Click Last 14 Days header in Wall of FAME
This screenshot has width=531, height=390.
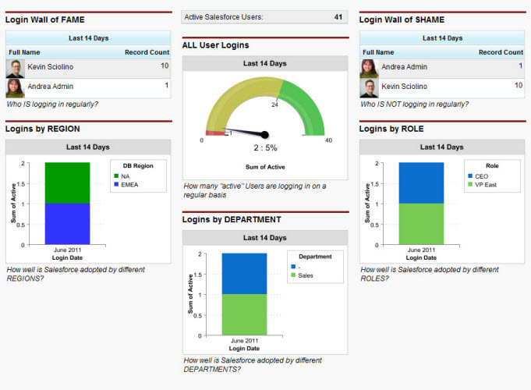click(x=88, y=38)
